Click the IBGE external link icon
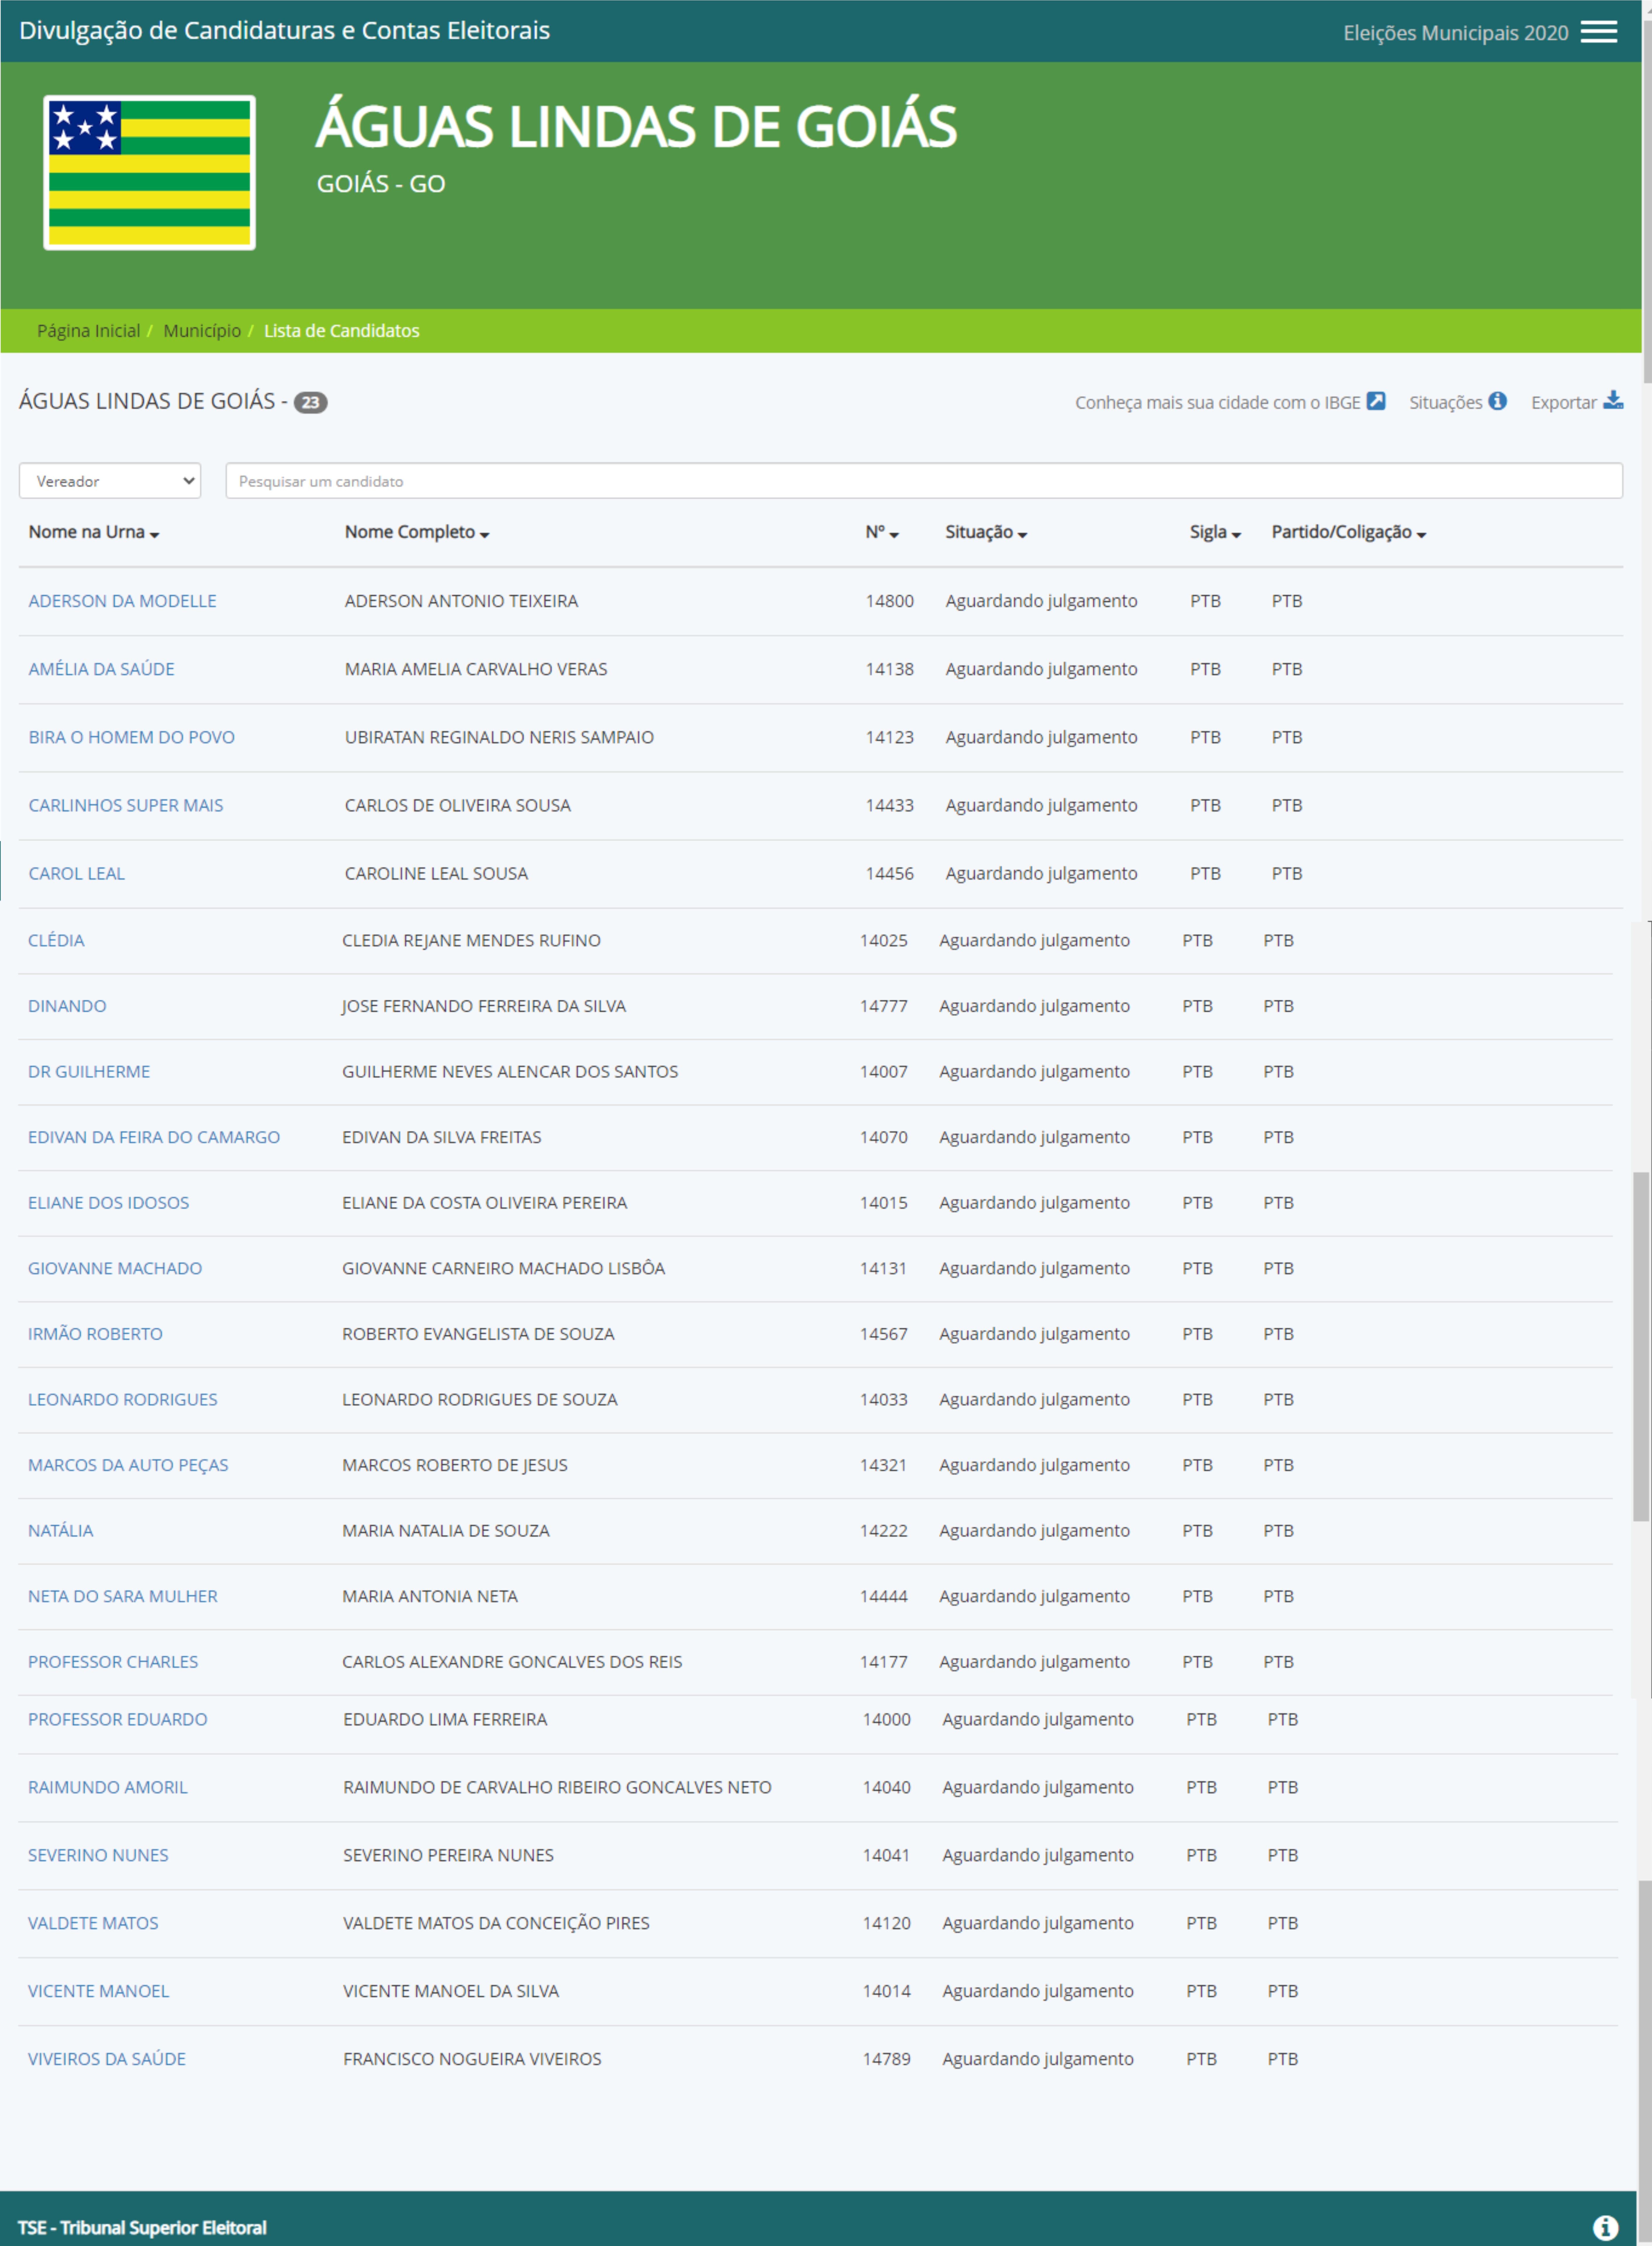The width and height of the screenshot is (1652, 2246). pyautogui.click(x=1376, y=401)
